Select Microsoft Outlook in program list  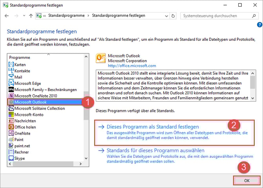[31, 102]
